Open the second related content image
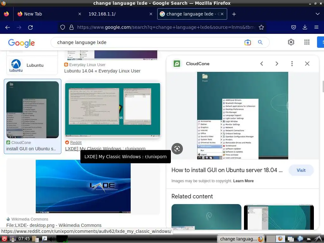 (x=279, y=217)
